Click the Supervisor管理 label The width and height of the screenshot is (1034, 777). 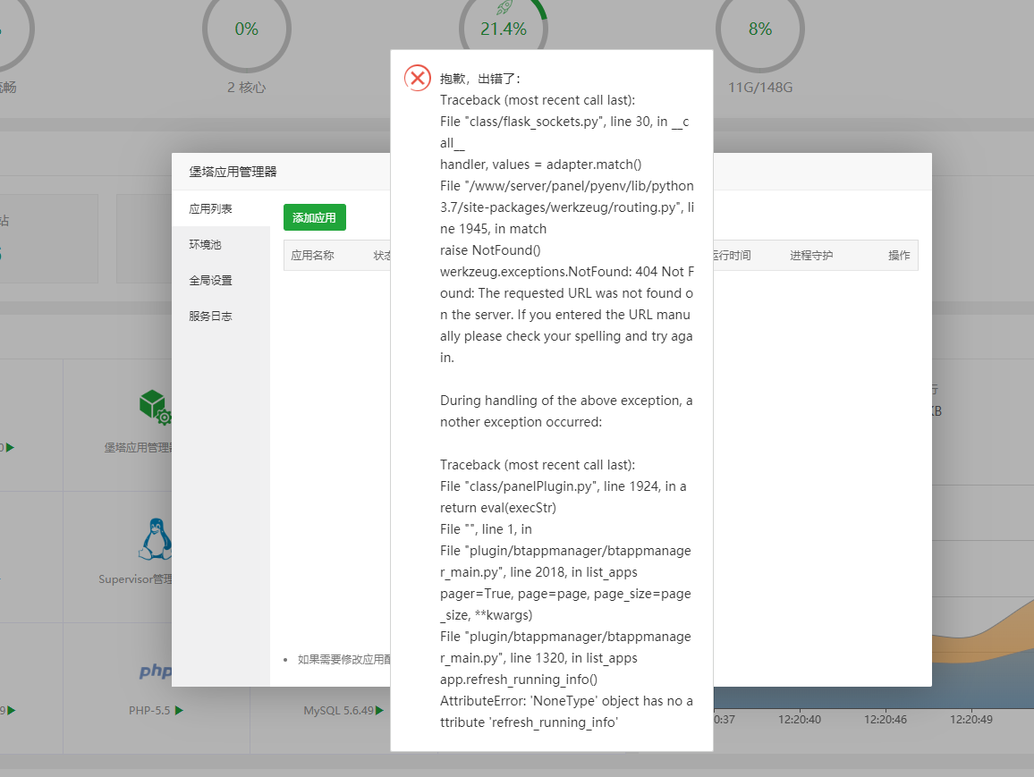(x=135, y=579)
